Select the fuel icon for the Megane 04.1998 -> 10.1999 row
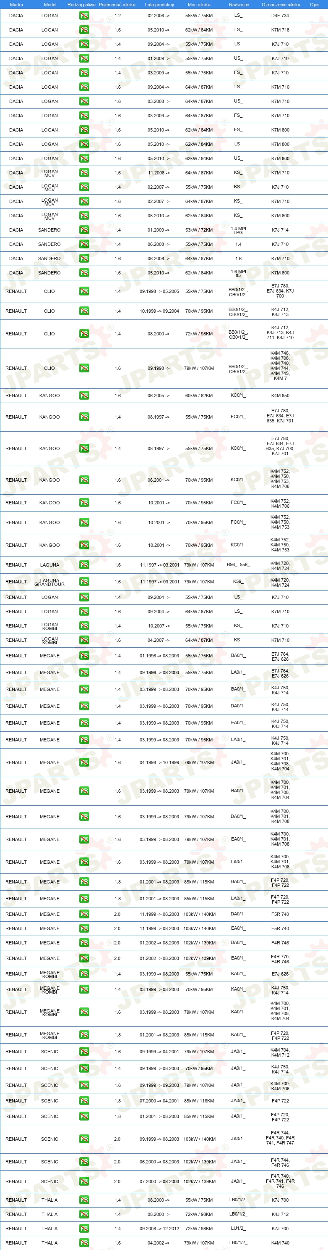328x1250 pixels. (x=84, y=762)
